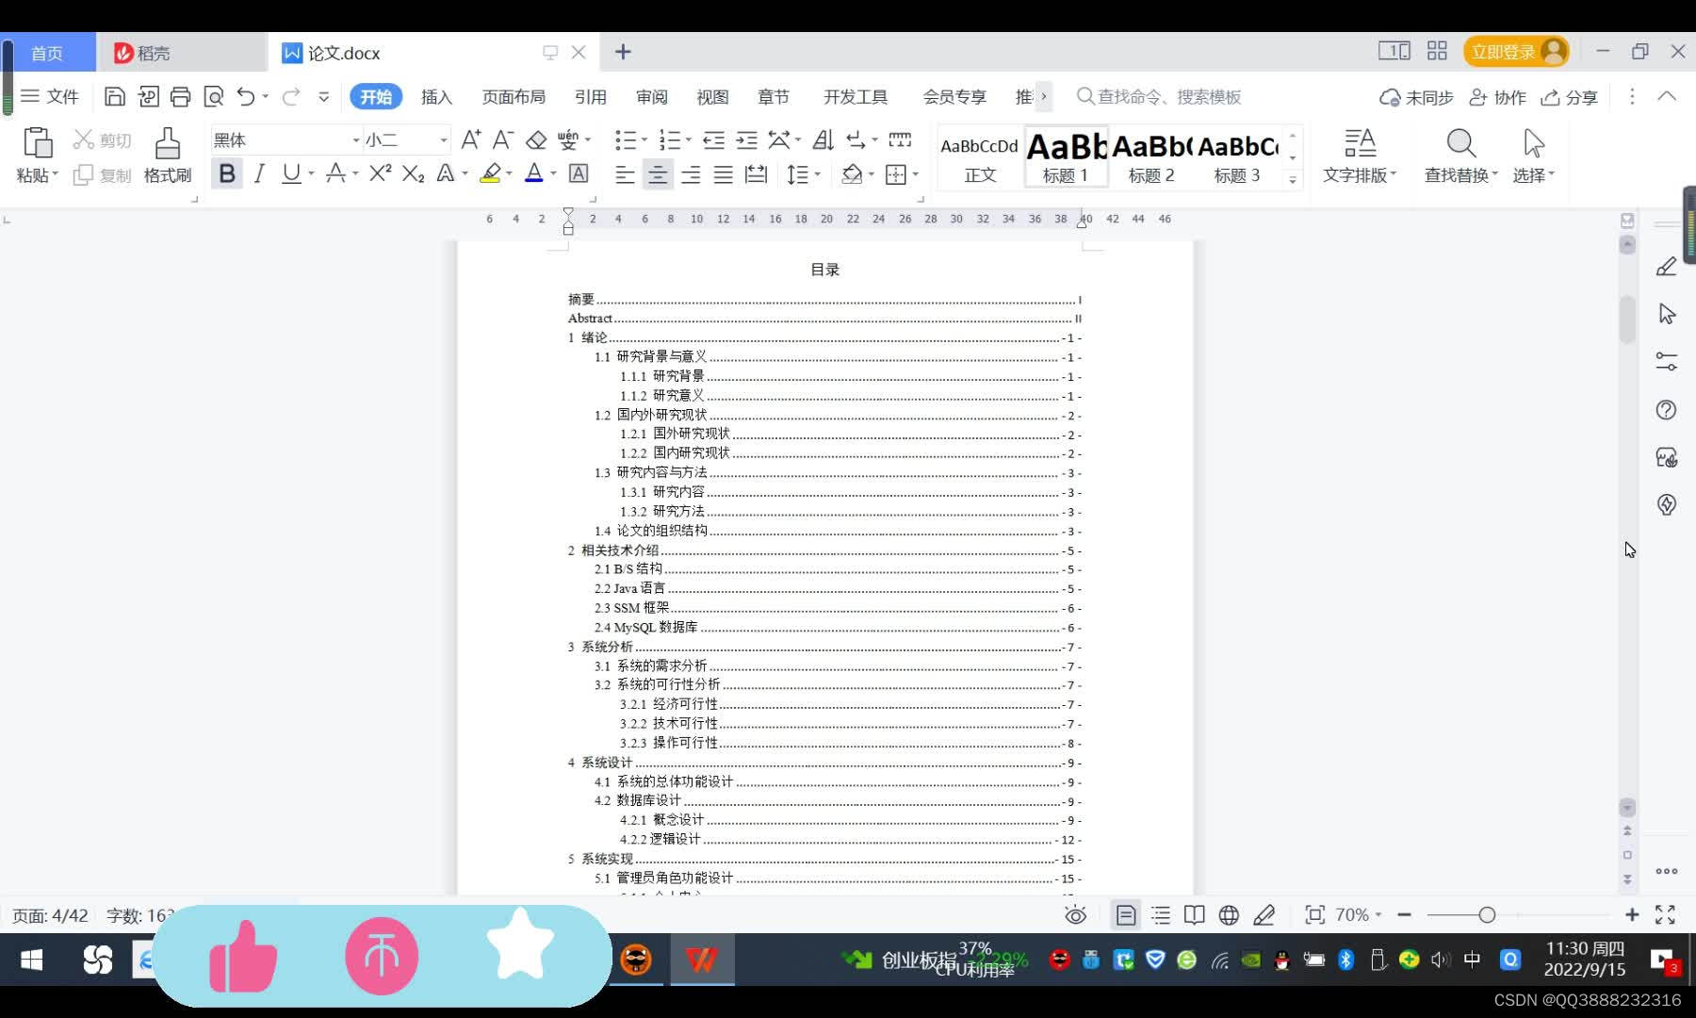This screenshot has width=1696, height=1018.
Task: Open Find and Replace
Action: point(1460,156)
